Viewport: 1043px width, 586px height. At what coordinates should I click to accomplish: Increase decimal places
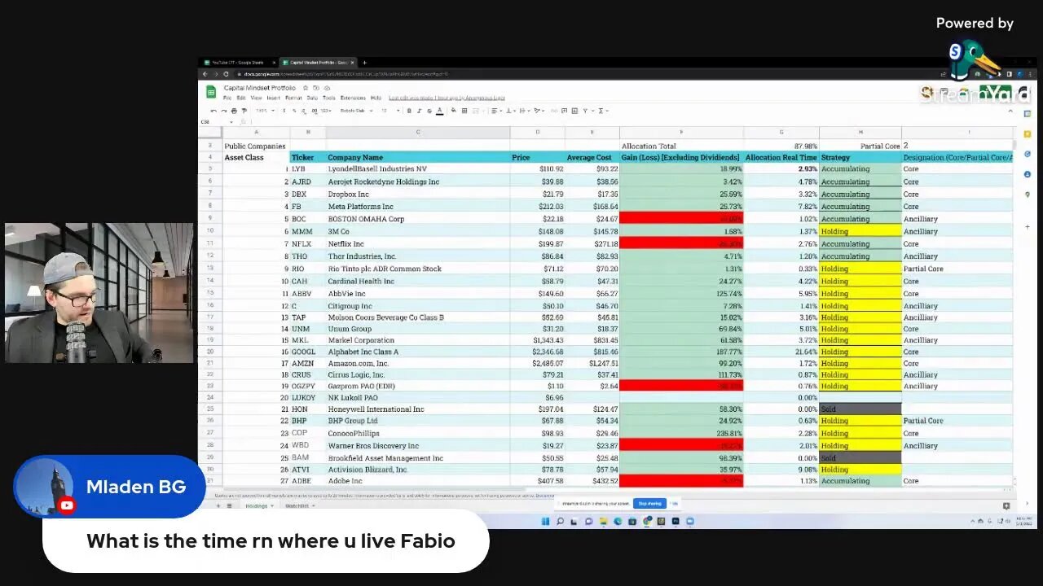click(x=315, y=111)
